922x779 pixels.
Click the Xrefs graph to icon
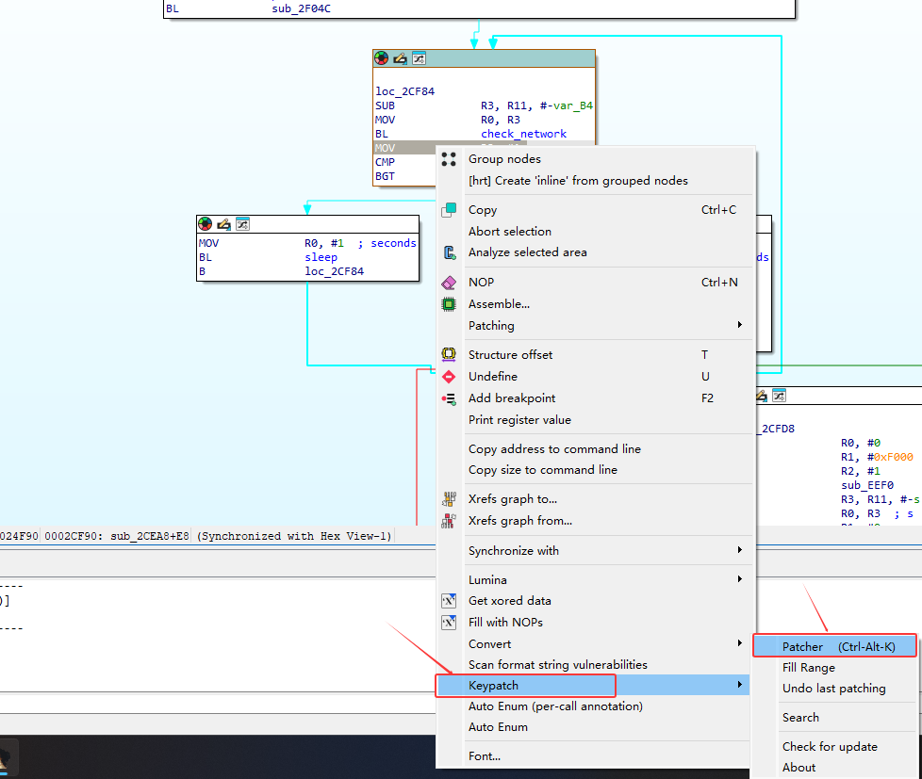pyautogui.click(x=450, y=499)
